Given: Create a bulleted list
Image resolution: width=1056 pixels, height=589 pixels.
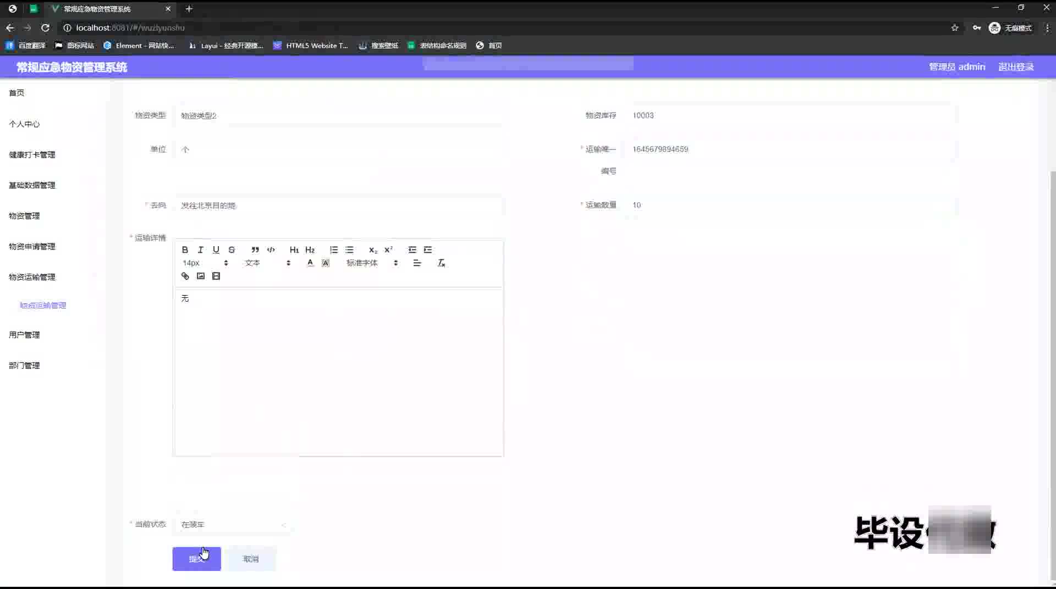Looking at the screenshot, I should coord(349,249).
